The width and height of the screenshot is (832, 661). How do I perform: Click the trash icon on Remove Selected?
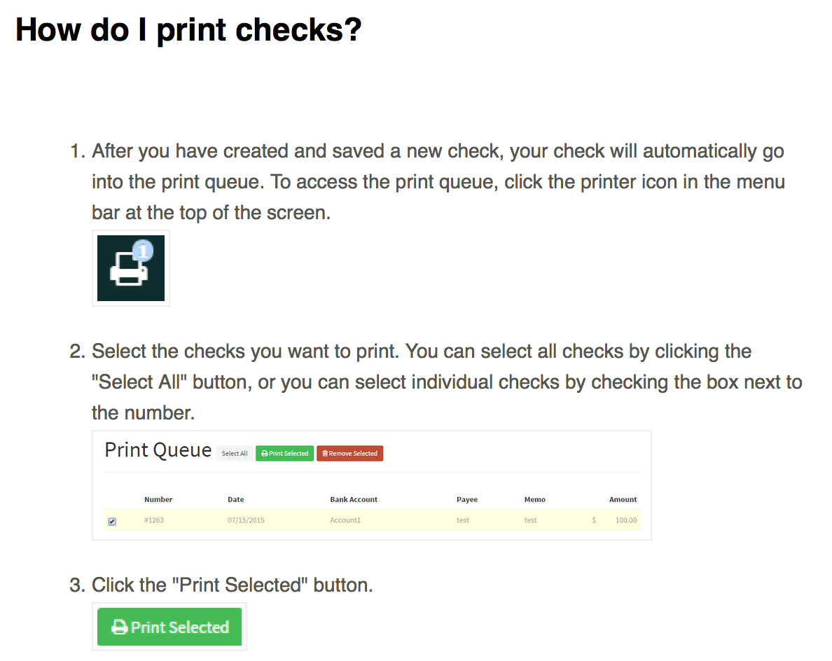tap(325, 454)
